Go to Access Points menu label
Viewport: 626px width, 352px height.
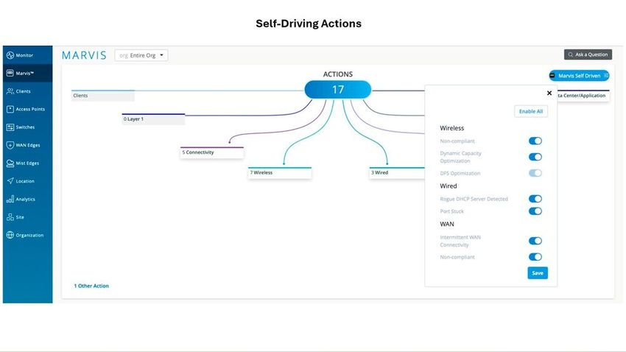click(30, 109)
